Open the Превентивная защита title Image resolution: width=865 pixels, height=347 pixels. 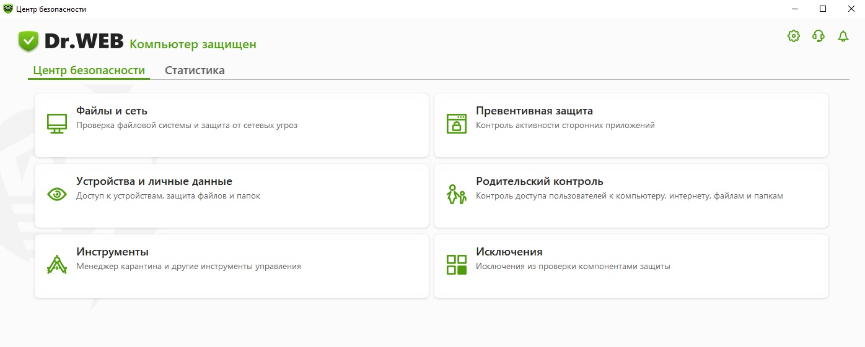tap(534, 111)
